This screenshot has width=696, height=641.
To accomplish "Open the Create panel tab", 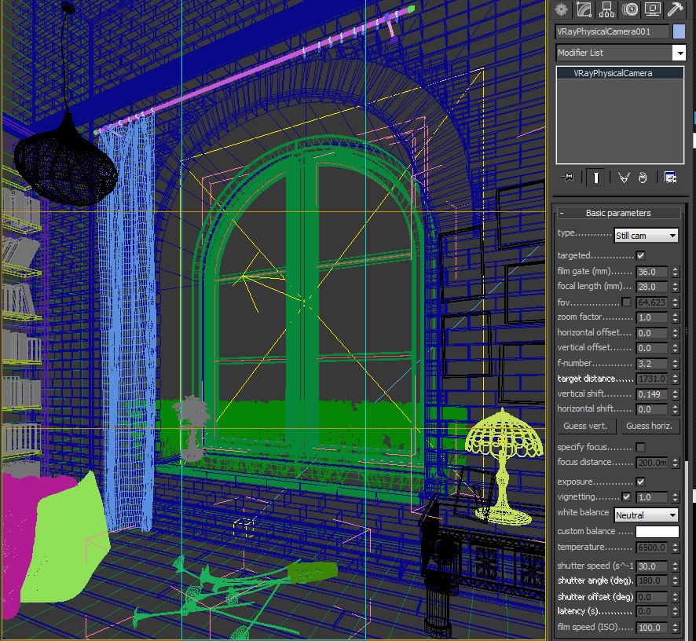I will (562, 9).
